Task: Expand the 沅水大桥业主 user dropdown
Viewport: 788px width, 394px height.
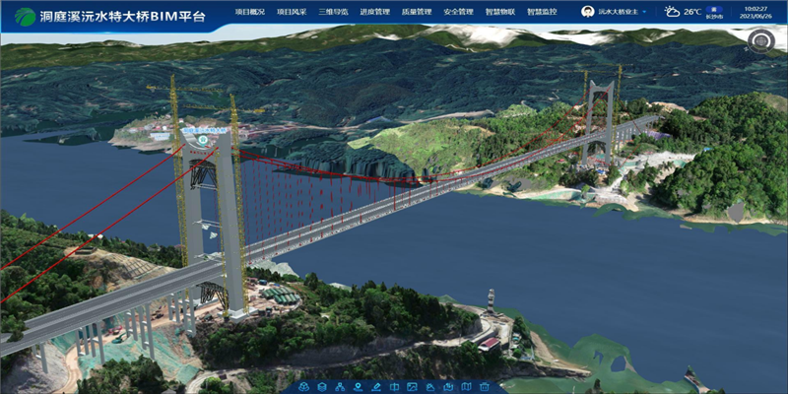Action: [x=646, y=12]
